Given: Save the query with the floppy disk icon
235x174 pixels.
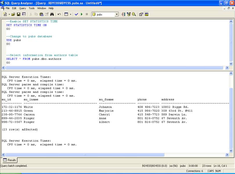Looking at the screenshot, I should [18, 14].
